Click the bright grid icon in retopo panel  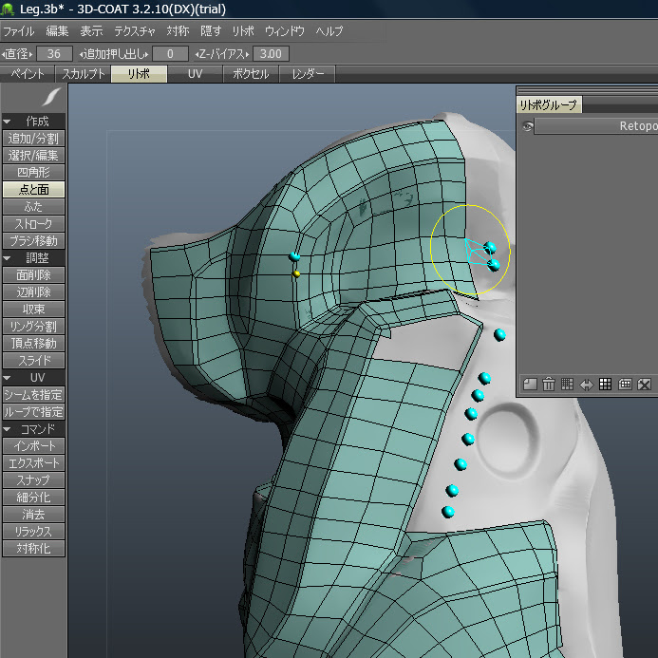(605, 384)
